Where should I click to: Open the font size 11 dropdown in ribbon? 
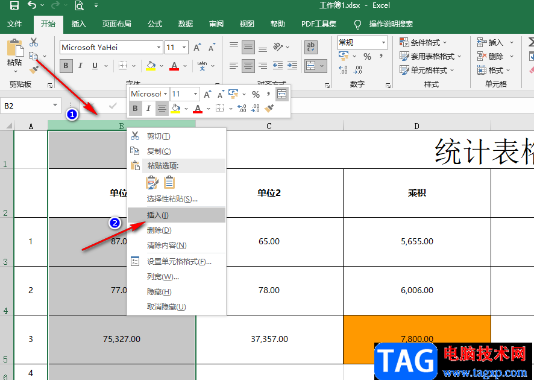pyautogui.click(x=184, y=48)
